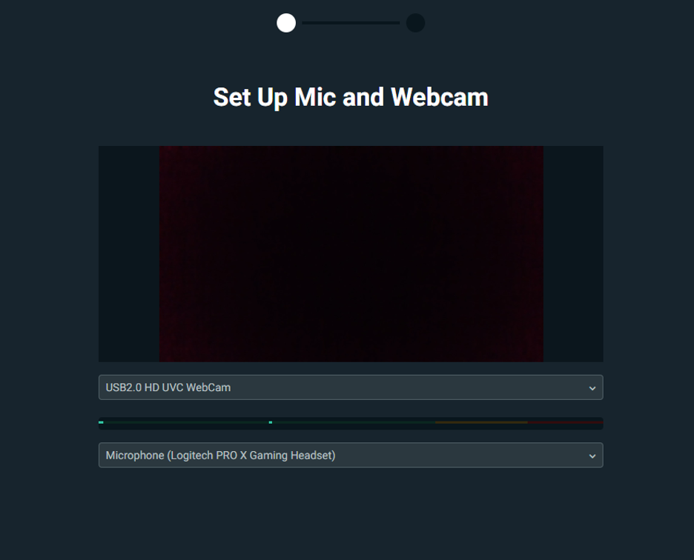Click the chevron arrow on the webcam selector
The image size is (694, 560).
click(x=592, y=388)
